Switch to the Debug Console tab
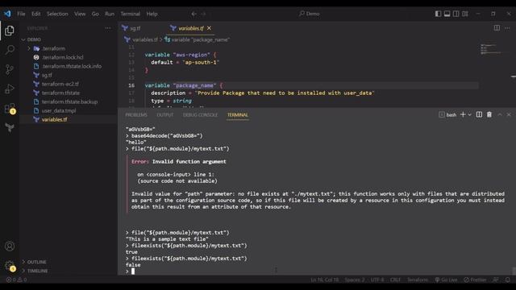Image resolution: width=516 pixels, height=290 pixels. pyautogui.click(x=200, y=114)
